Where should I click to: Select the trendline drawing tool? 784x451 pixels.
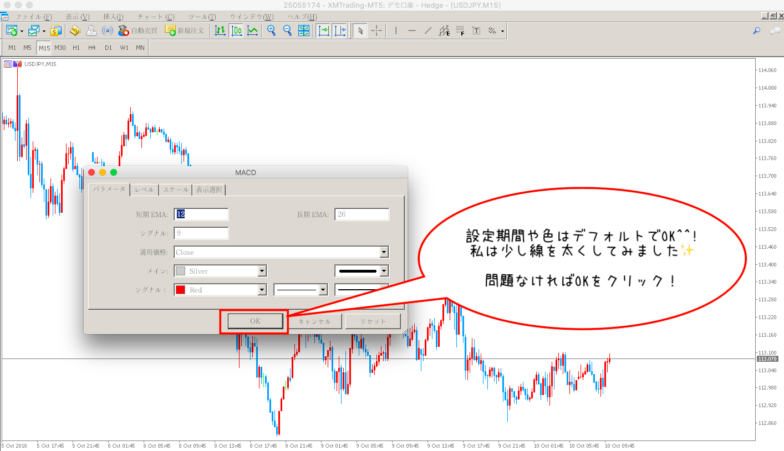click(x=427, y=30)
